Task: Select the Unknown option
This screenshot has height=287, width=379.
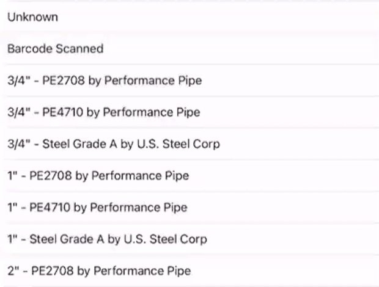Action: click(33, 17)
